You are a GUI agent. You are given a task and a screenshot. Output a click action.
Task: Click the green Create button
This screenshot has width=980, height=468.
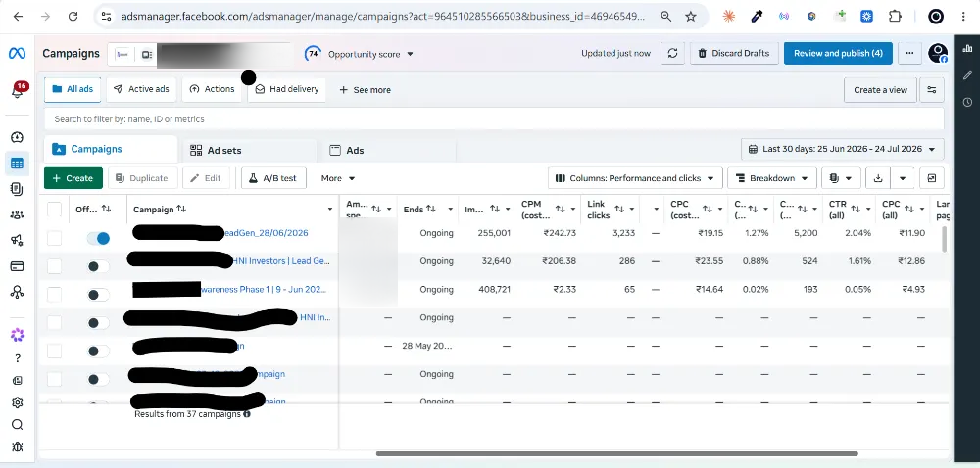point(73,178)
